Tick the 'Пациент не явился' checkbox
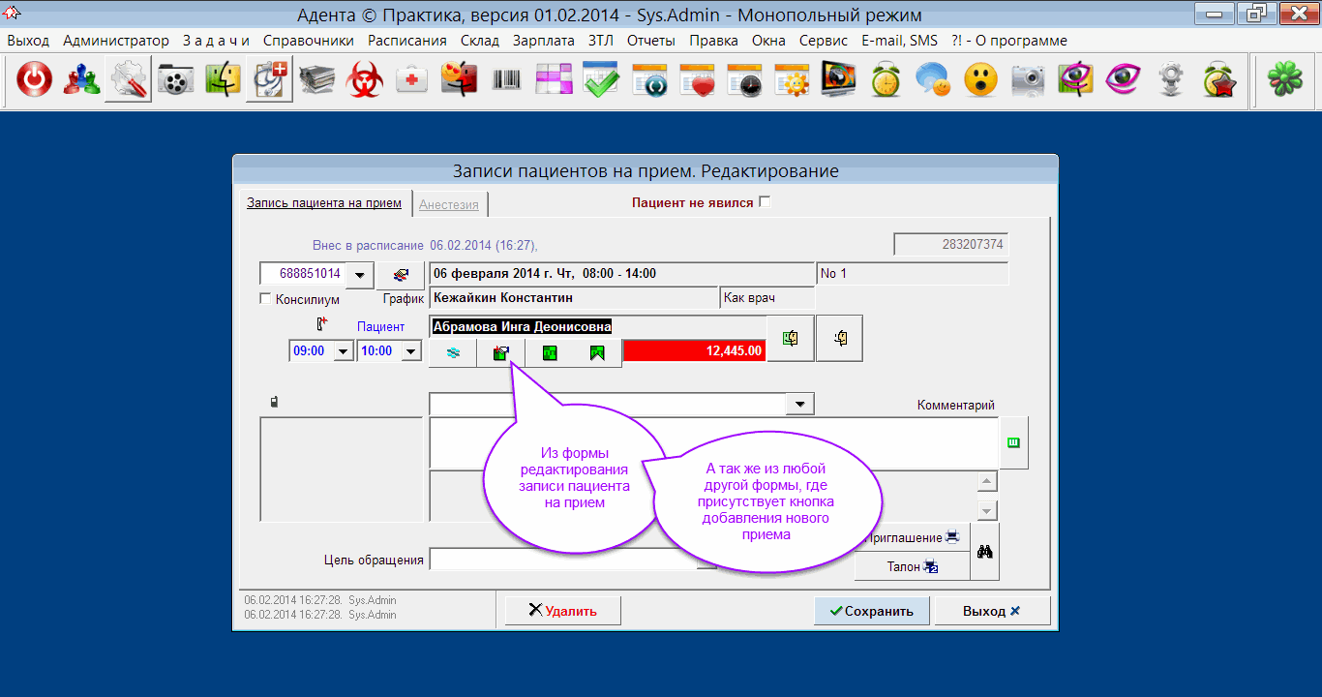 tap(765, 202)
